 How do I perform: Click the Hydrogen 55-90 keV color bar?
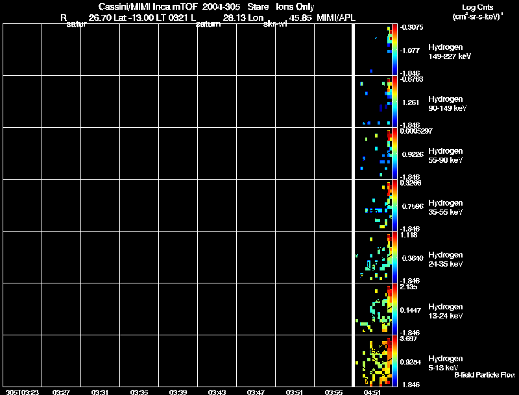click(394, 154)
